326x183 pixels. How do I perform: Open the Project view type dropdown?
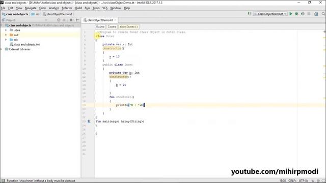46,20
